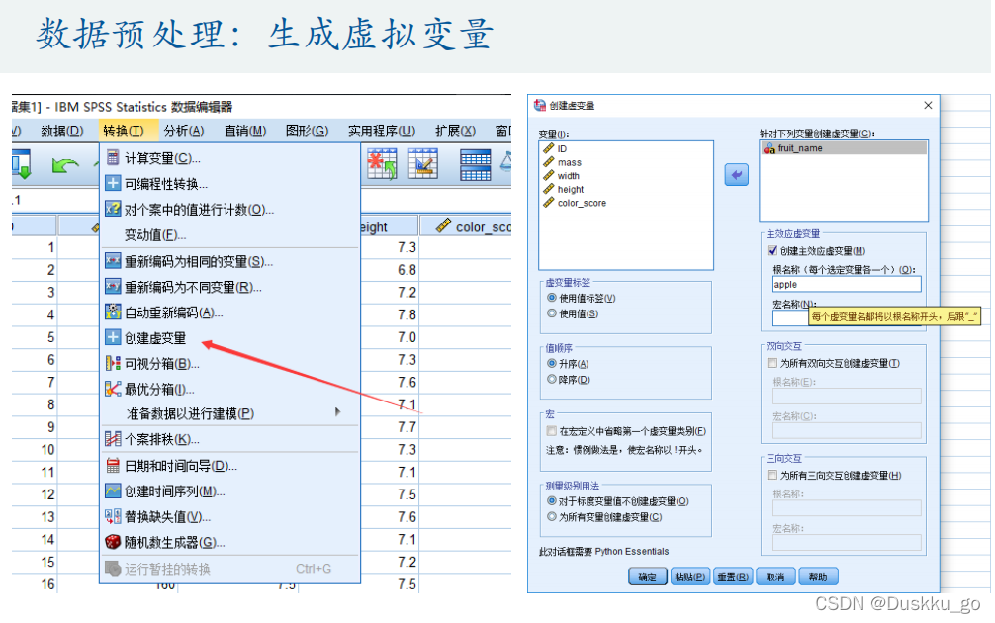Enable 为所有三向交互创建虚变量 checkbox
The height and width of the screenshot is (623, 995).
coord(772,476)
